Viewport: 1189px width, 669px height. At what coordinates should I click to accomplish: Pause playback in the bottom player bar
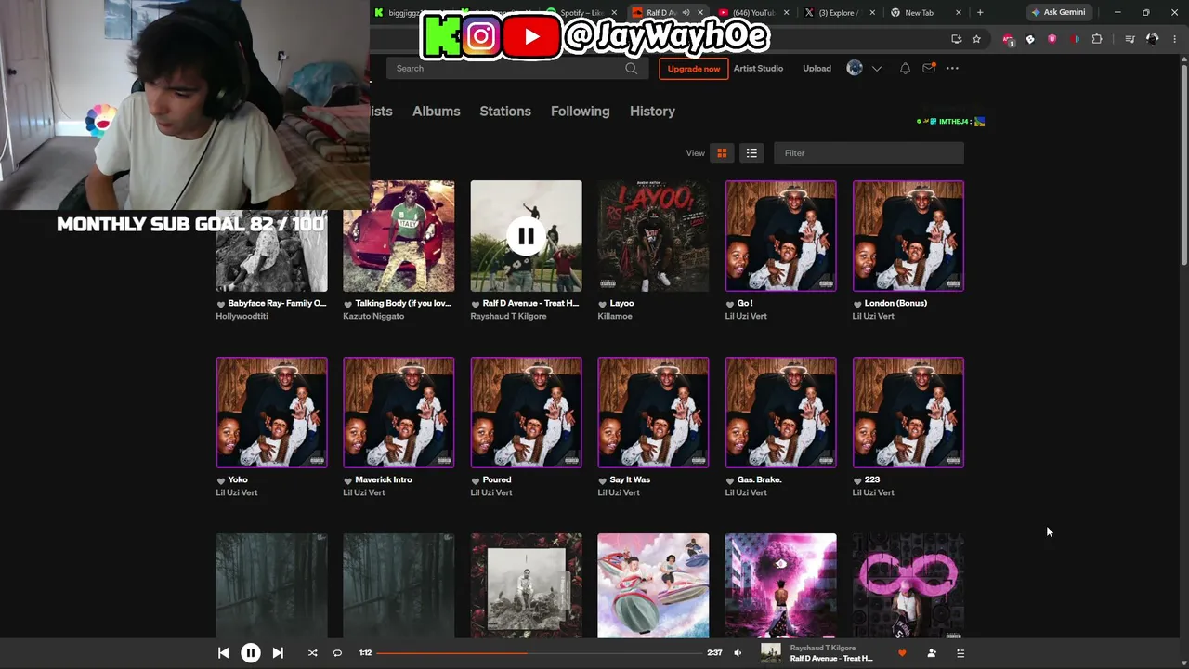pos(251,653)
